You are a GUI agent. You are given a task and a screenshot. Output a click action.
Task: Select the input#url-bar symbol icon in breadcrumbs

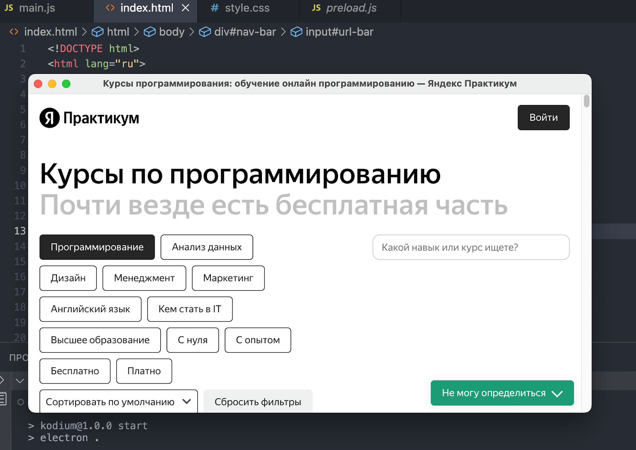pos(297,32)
